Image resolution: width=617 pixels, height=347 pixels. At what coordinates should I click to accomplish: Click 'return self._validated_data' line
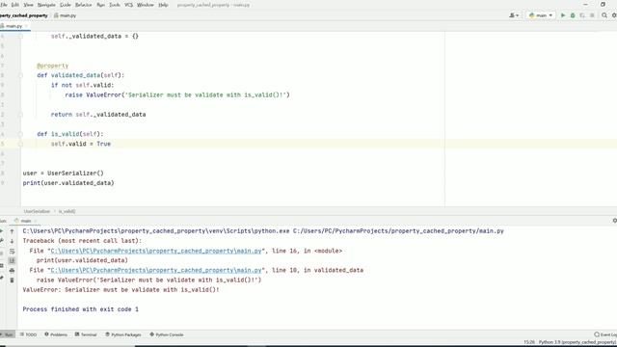[98, 115]
